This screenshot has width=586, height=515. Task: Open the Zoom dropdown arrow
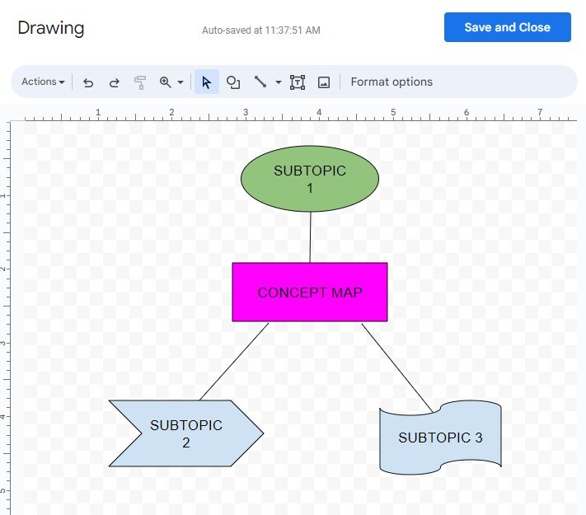coord(180,82)
